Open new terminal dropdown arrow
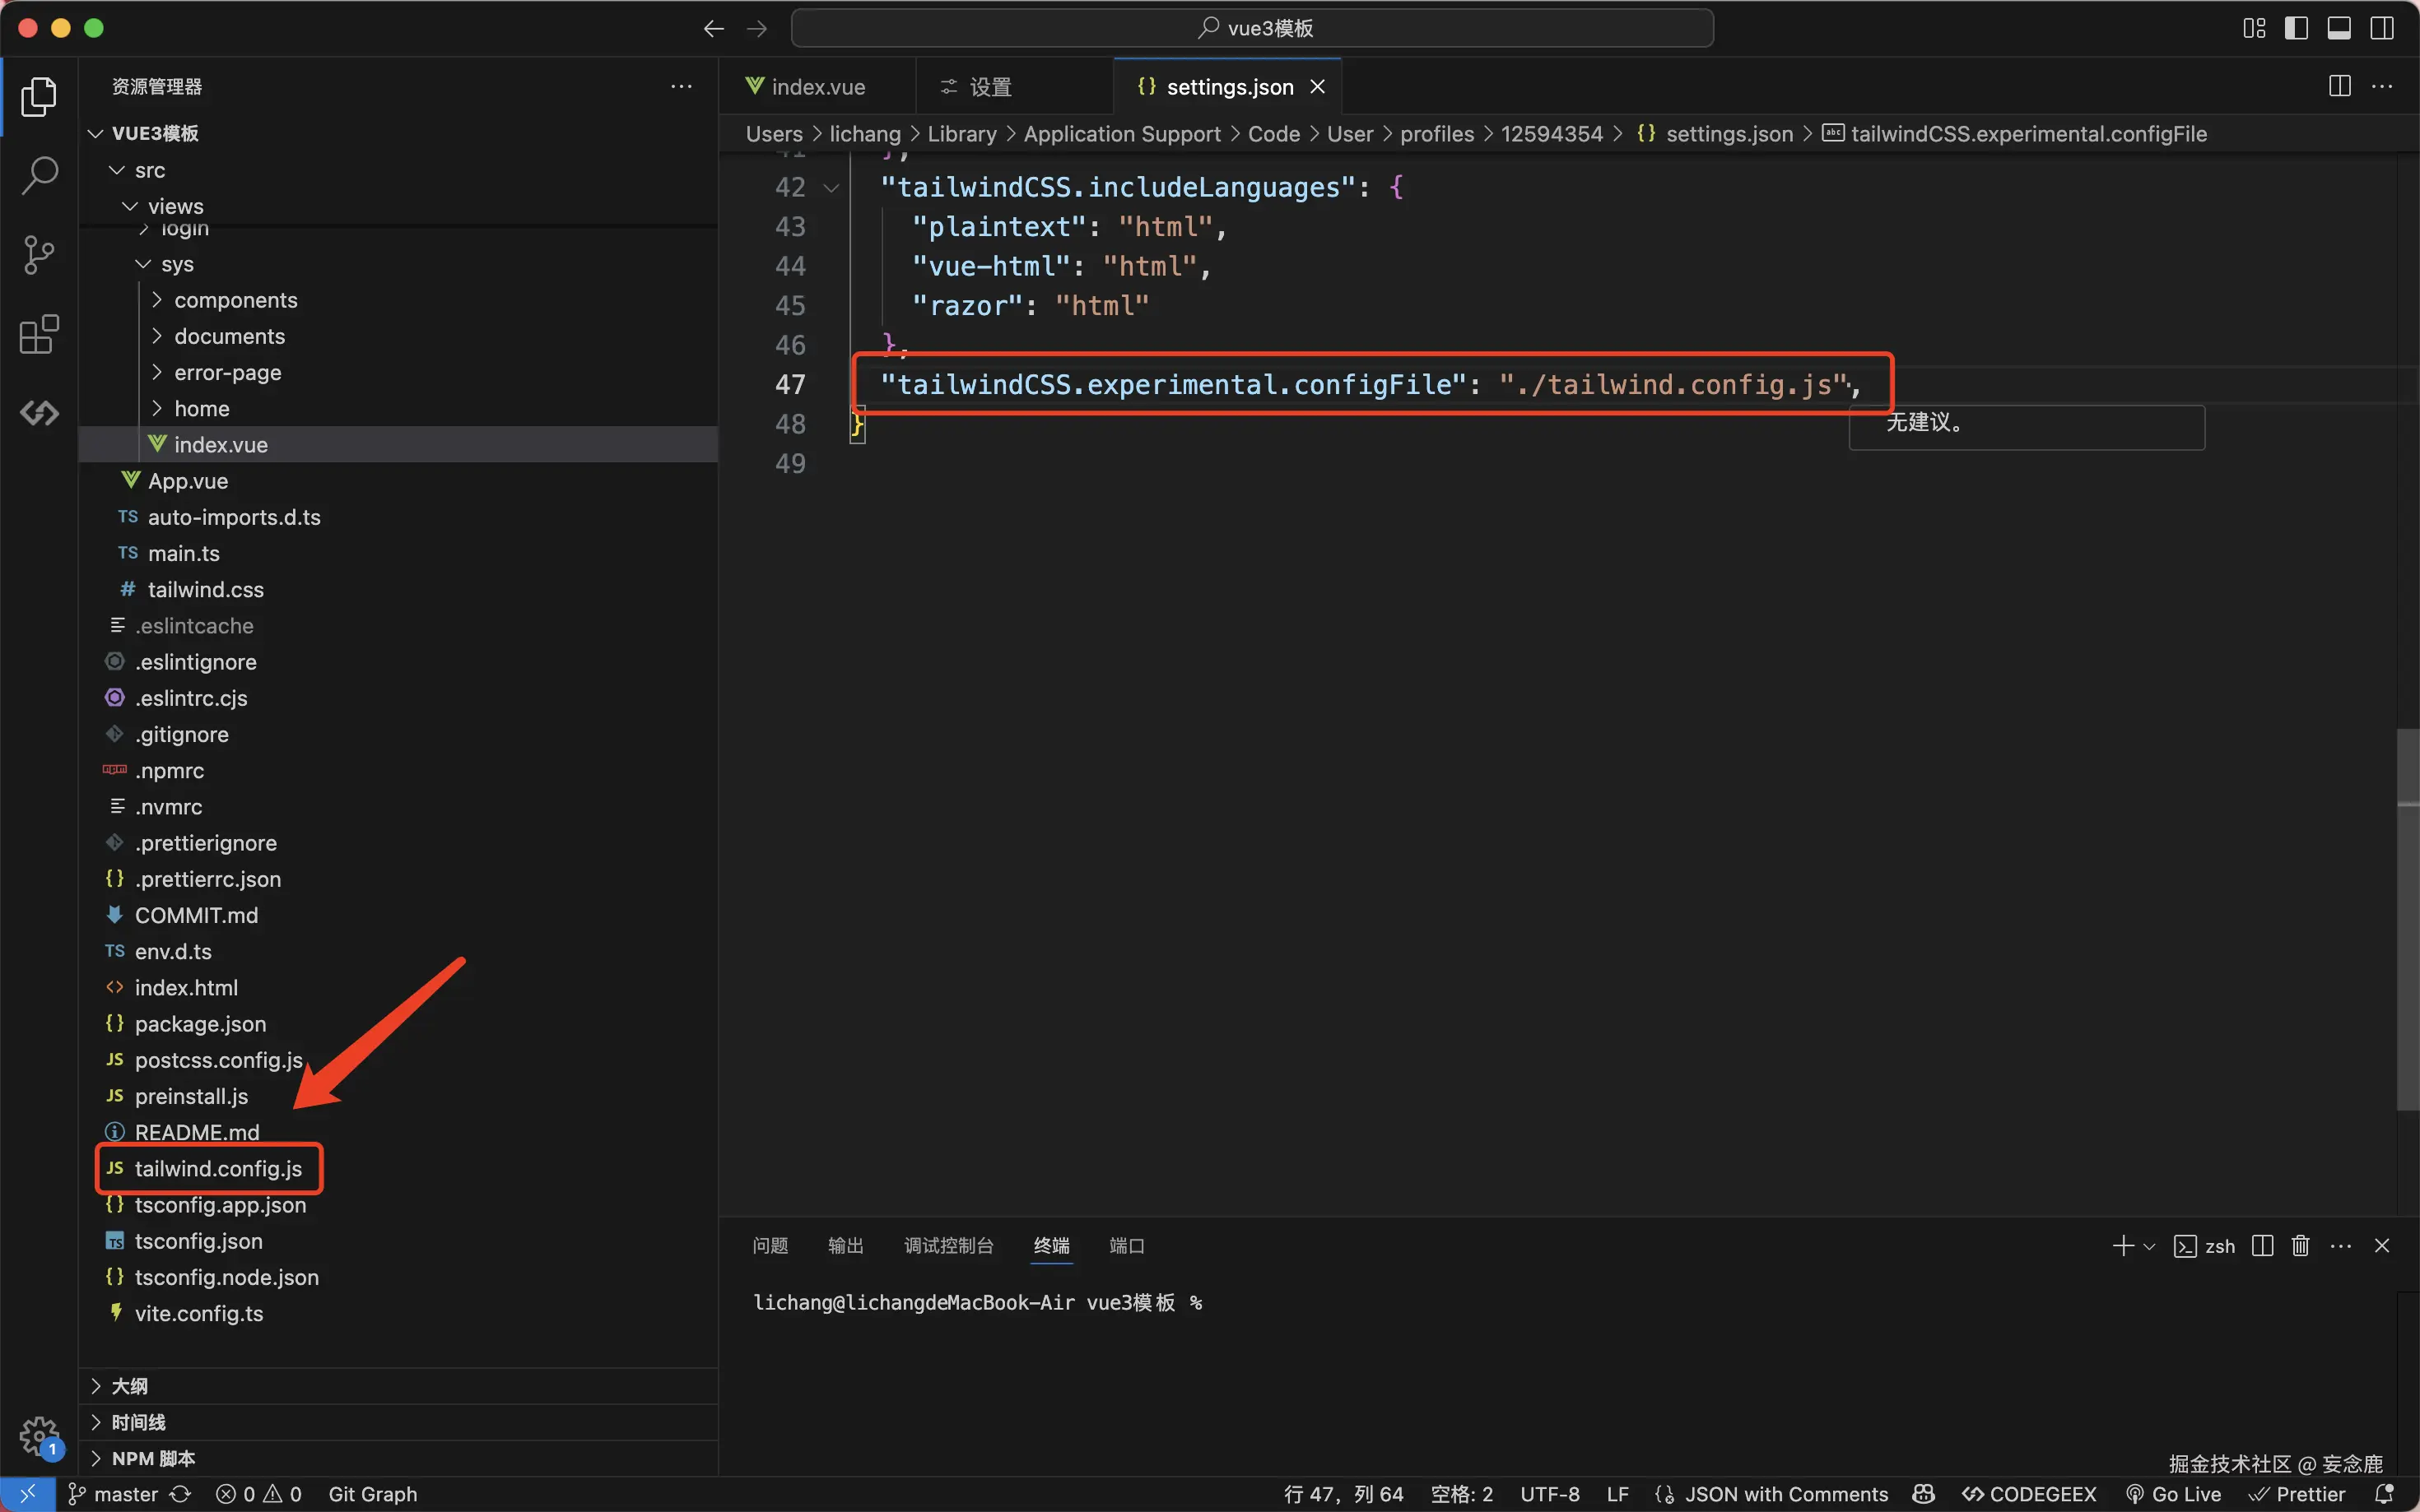2420x1512 pixels. coord(2149,1246)
